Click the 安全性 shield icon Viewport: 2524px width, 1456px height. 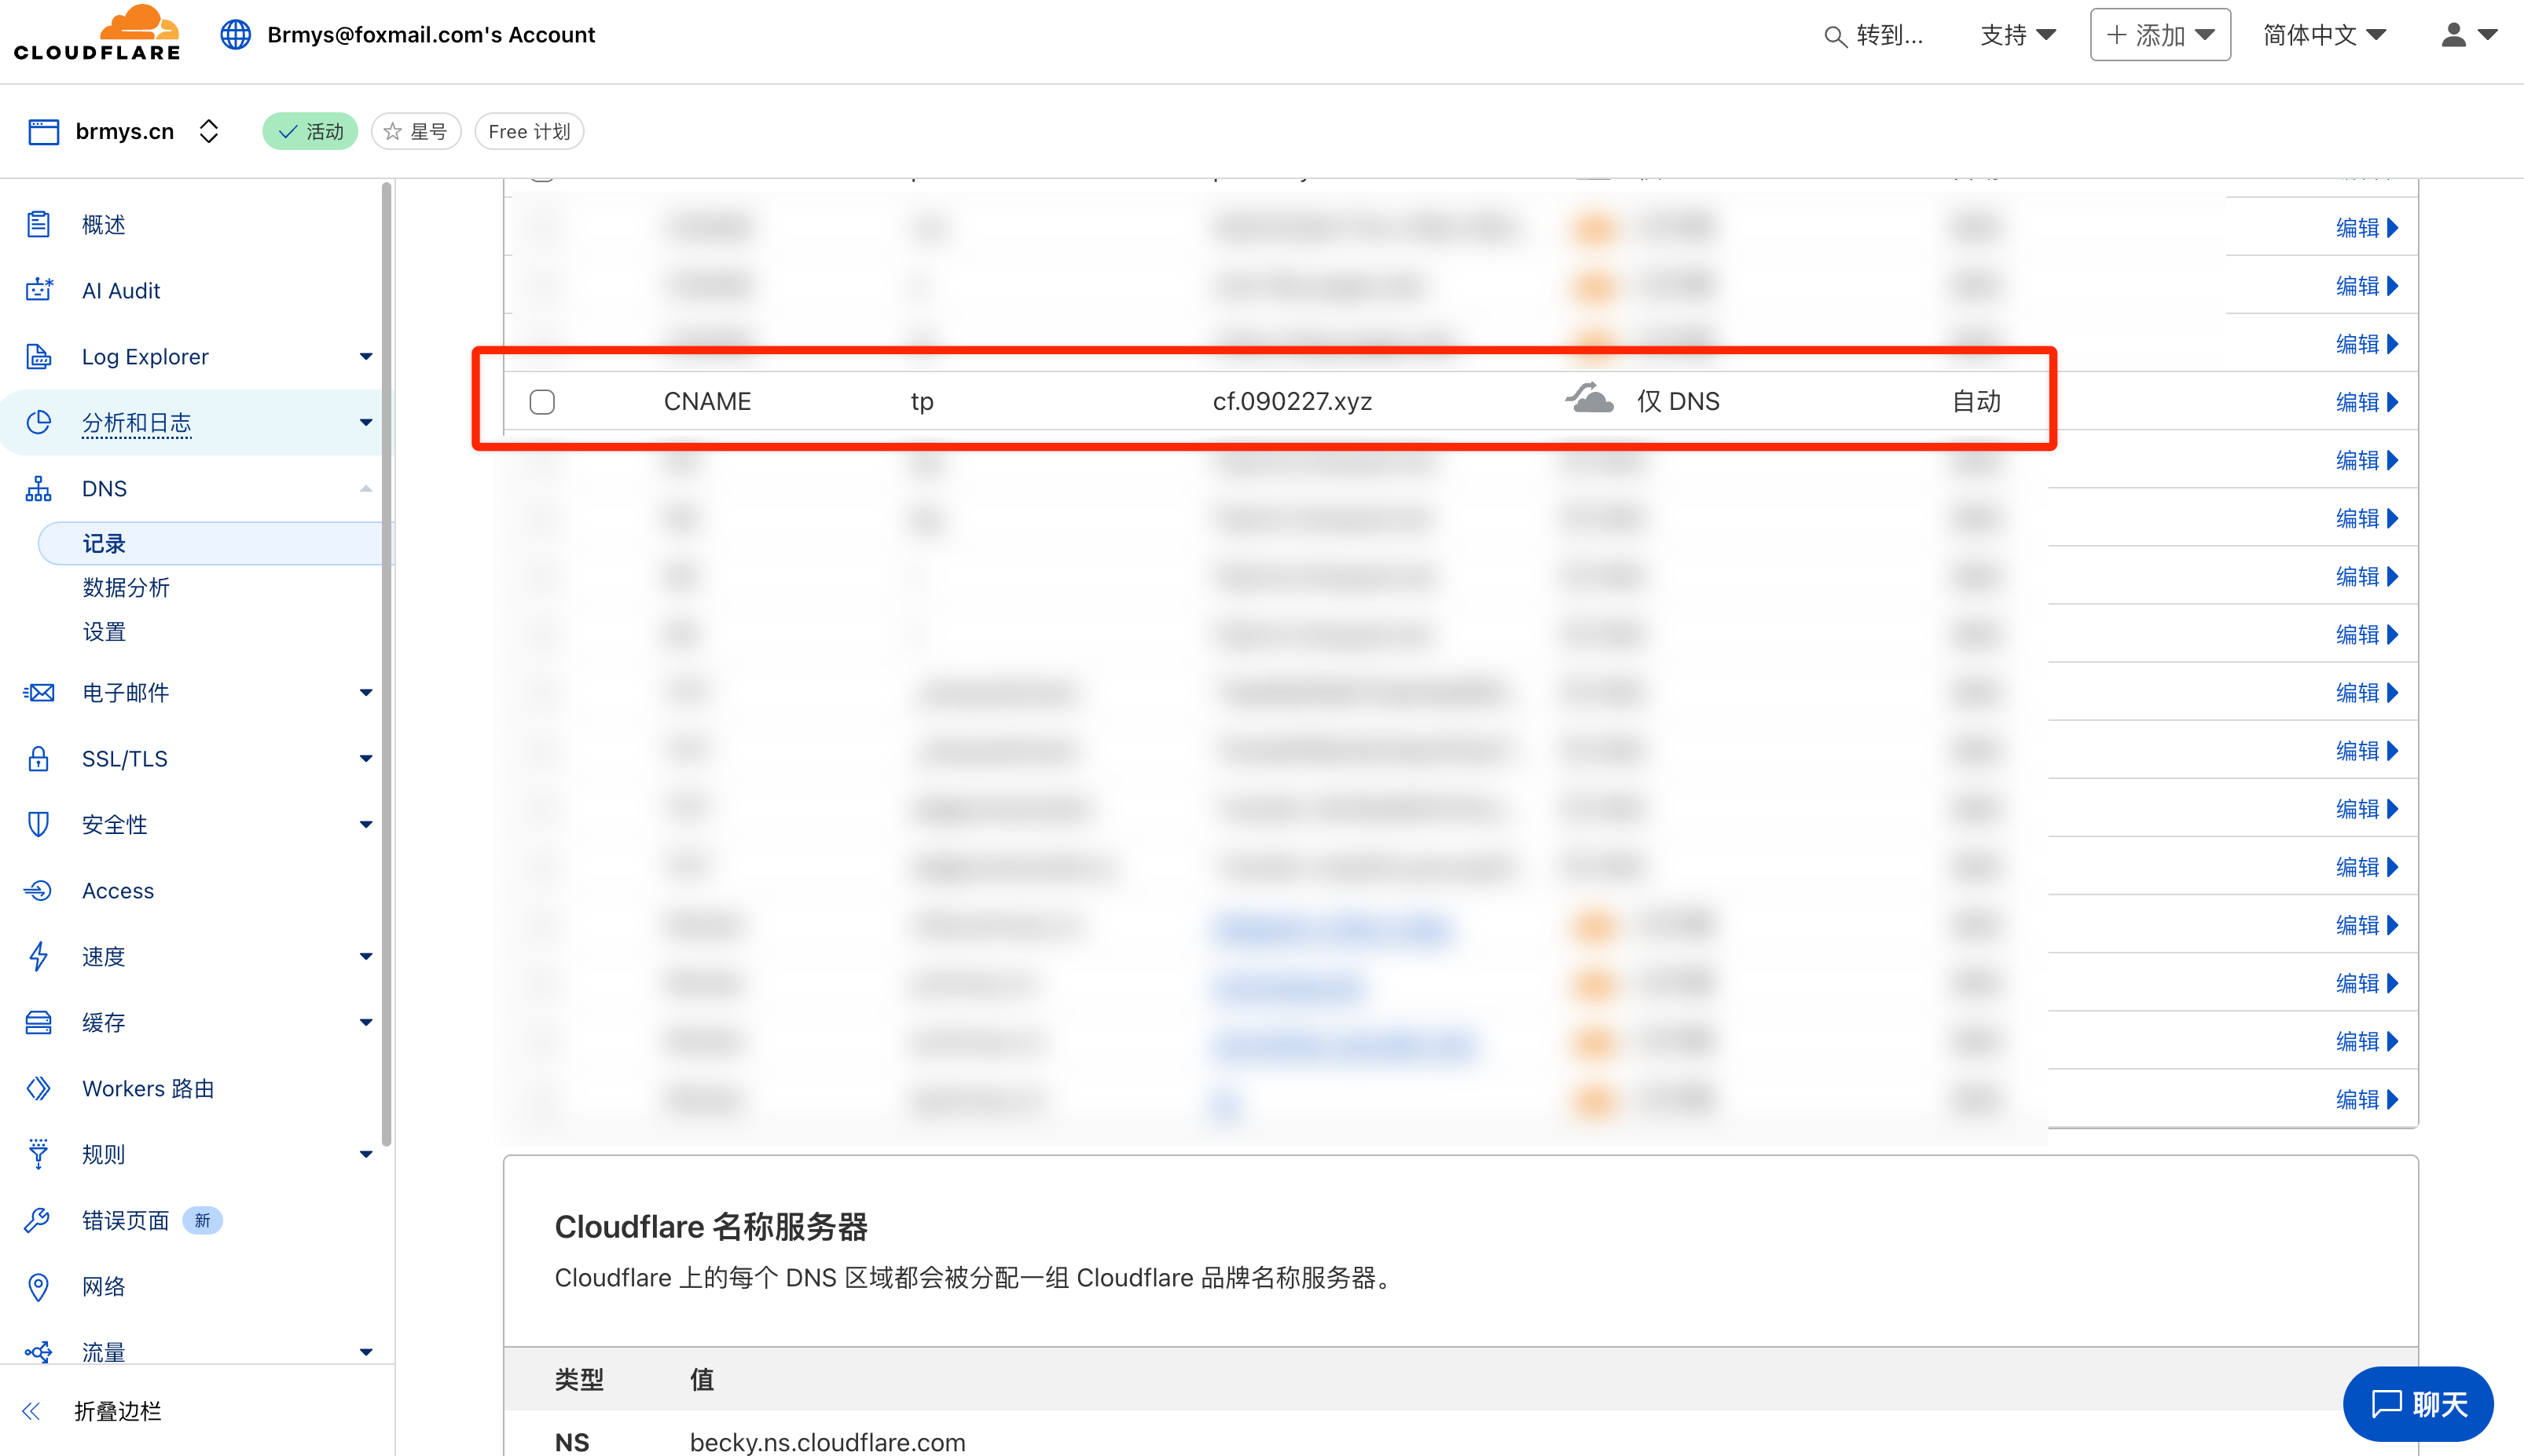tap(38, 824)
